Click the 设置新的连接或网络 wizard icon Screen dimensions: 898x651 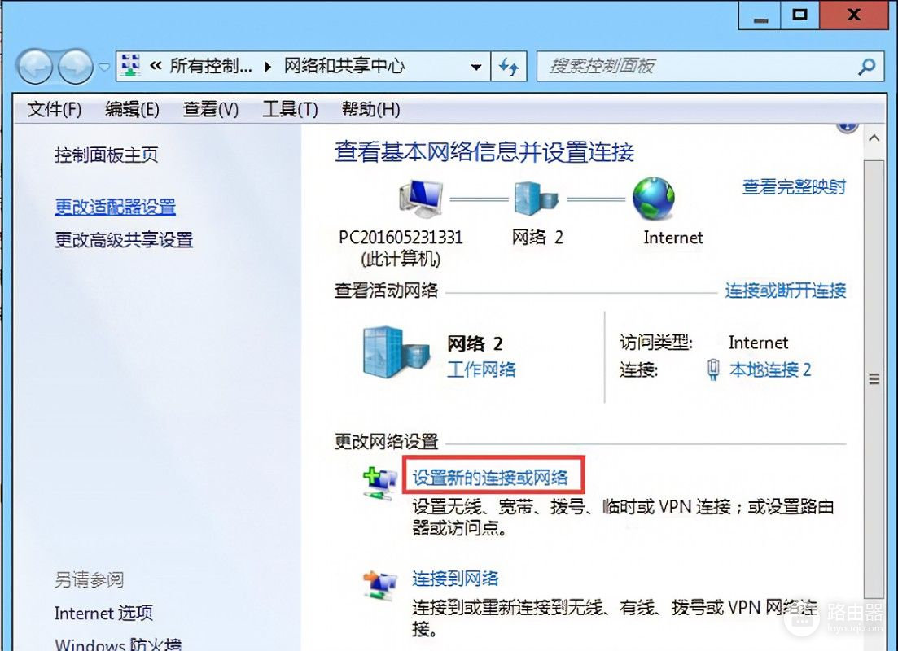click(379, 483)
